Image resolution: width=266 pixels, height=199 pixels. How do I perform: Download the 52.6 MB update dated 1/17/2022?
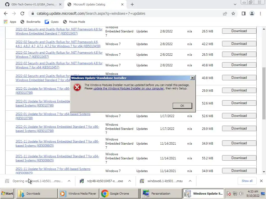(239, 116)
